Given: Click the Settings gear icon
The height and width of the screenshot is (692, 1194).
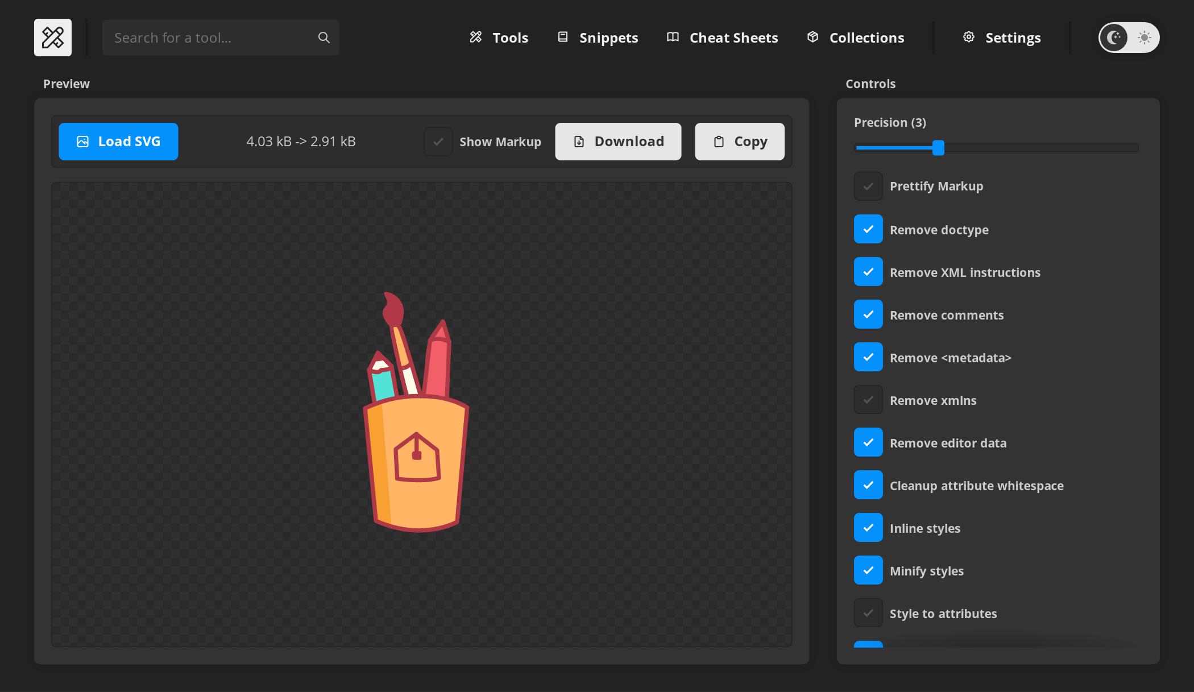Looking at the screenshot, I should (x=969, y=36).
